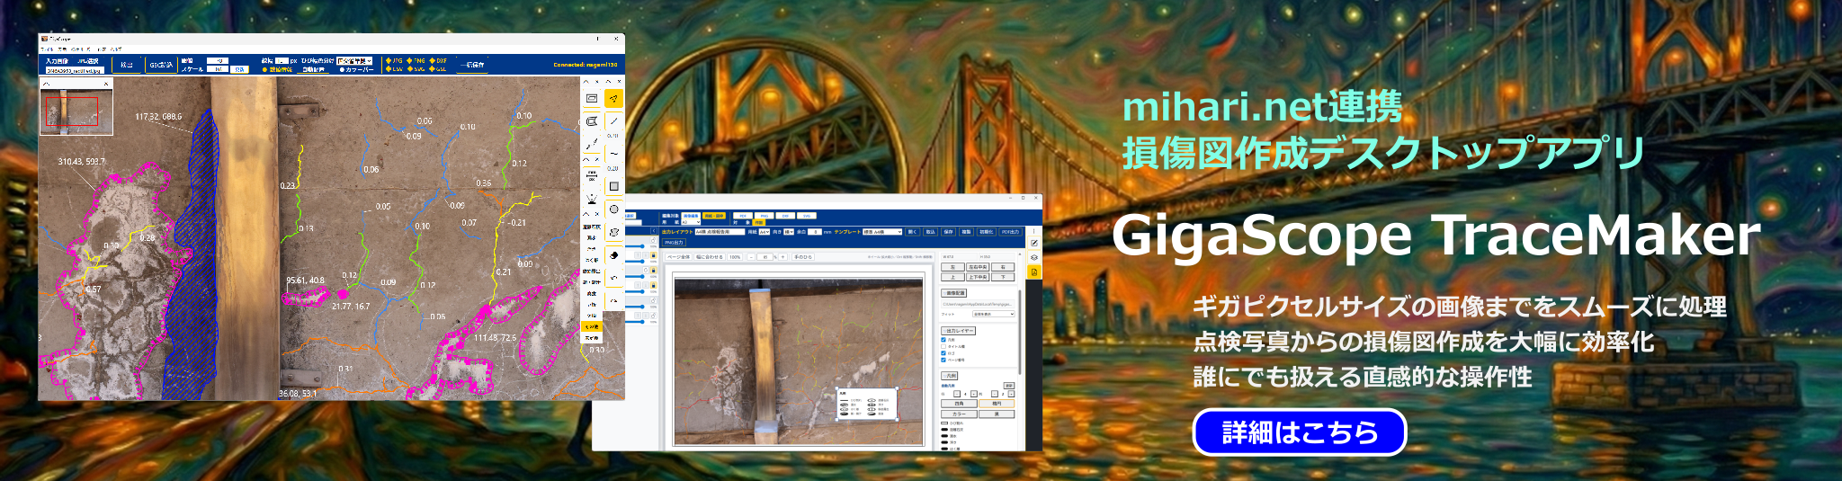Click the 詳細はこちら banner button
The width and height of the screenshot is (1842, 481).
coord(1299,432)
